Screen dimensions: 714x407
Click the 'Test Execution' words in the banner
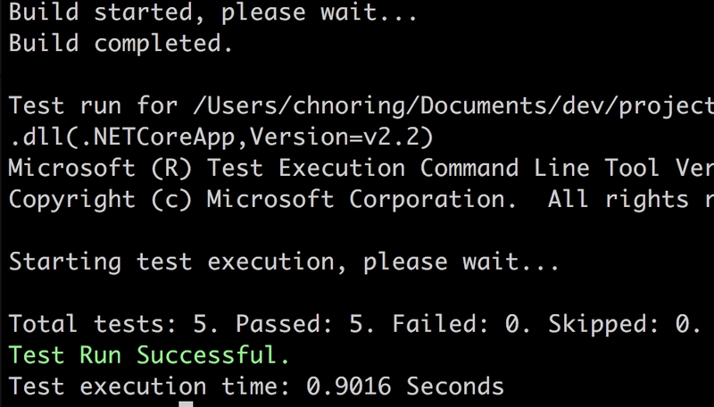(306, 169)
